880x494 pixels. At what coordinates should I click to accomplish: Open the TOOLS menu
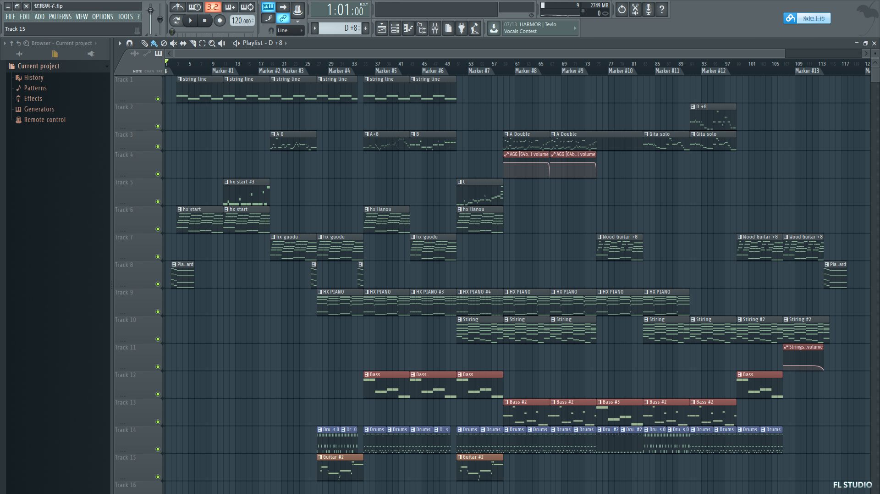[125, 17]
